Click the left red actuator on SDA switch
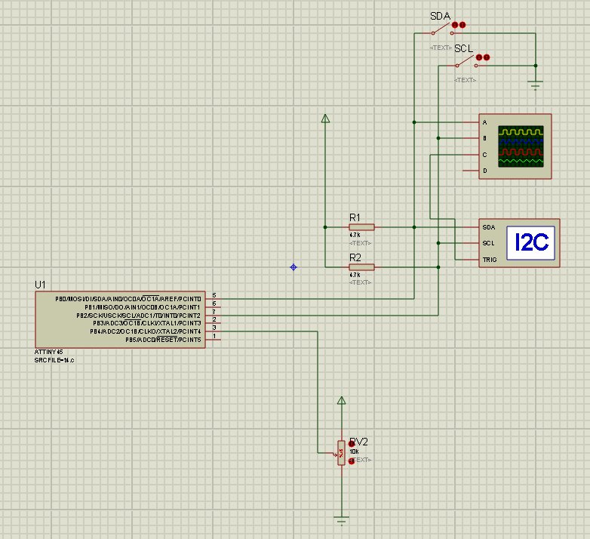 click(455, 25)
